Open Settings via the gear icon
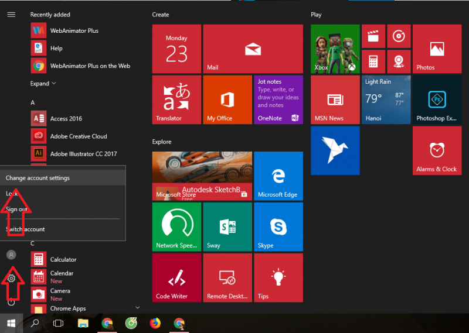The height and width of the screenshot is (333, 469). pos(11,279)
